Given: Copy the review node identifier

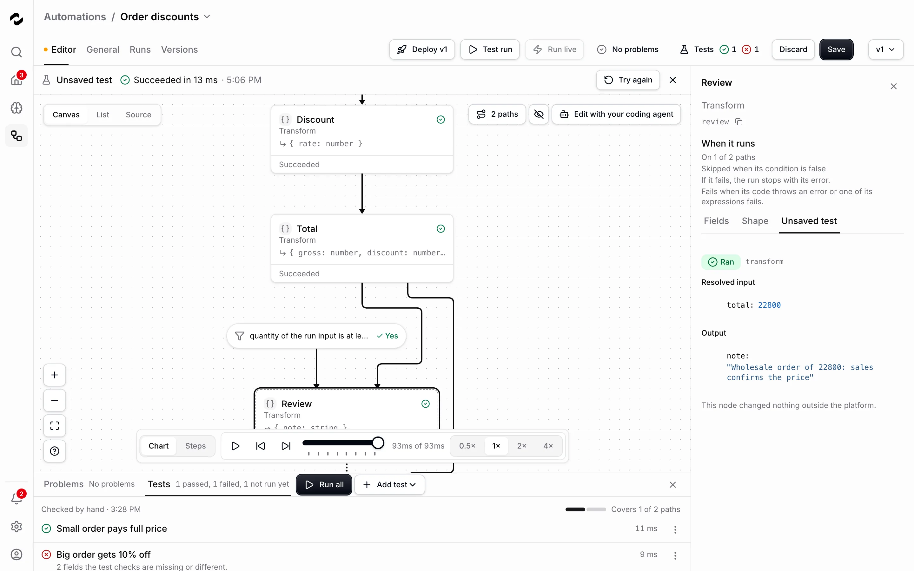Looking at the screenshot, I should tap(739, 121).
